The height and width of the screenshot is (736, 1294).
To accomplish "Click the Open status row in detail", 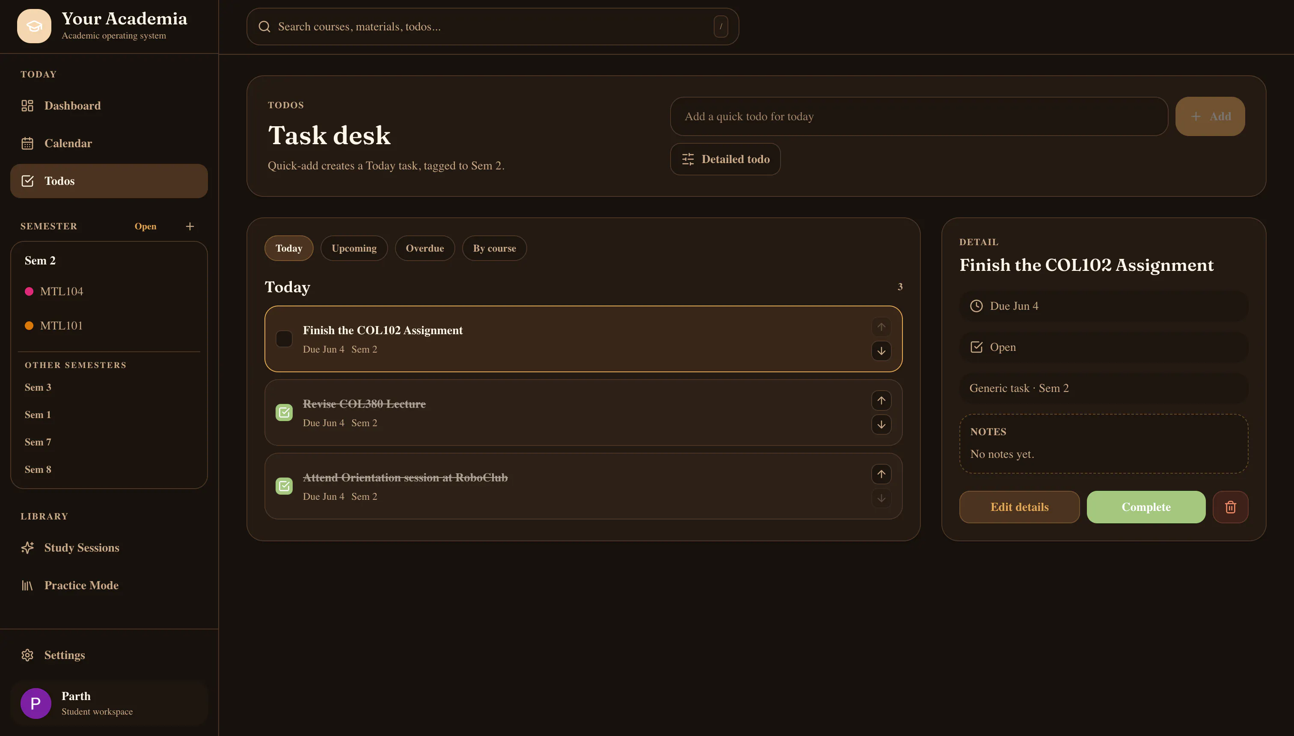I will (x=1104, y=347).
